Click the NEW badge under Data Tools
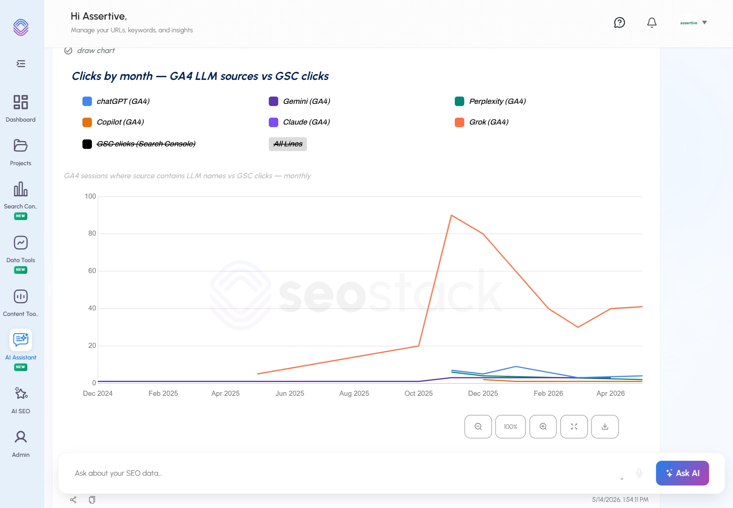733x508 pixels. 21,270
